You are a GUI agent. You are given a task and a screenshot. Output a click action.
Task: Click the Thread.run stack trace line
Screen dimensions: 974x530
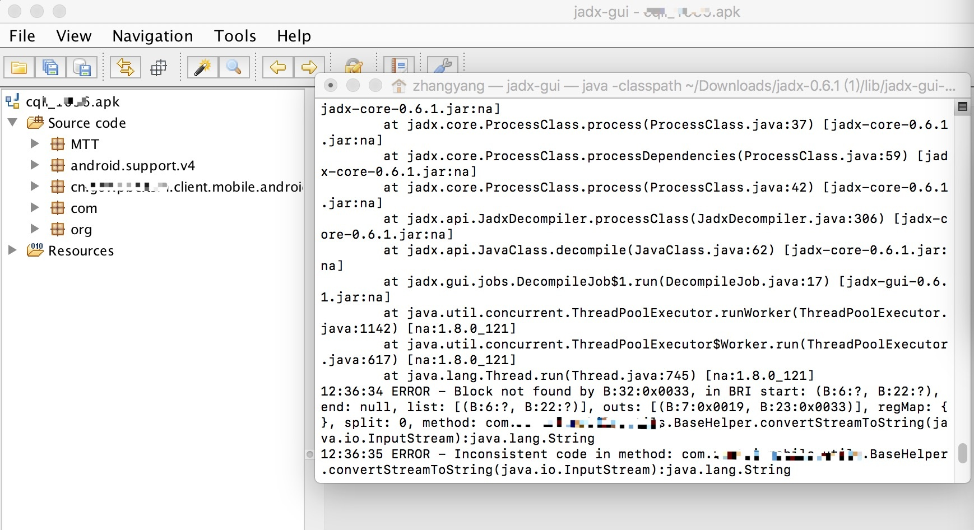click(599, 375)
